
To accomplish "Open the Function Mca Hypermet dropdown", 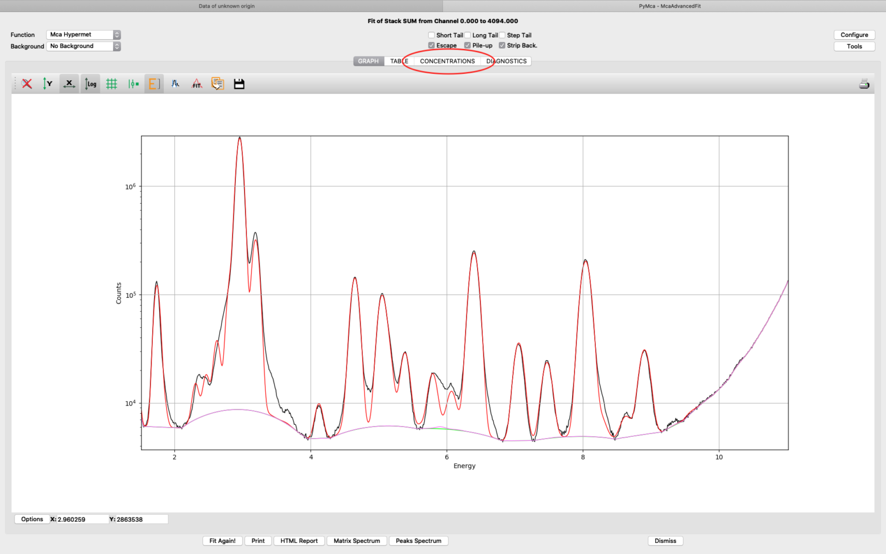I will (x=84, y=35).
